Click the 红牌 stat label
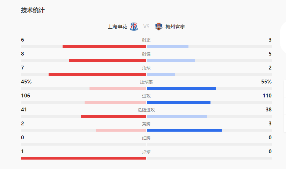This screenshot has width=286, height=169. pos(146,138)
